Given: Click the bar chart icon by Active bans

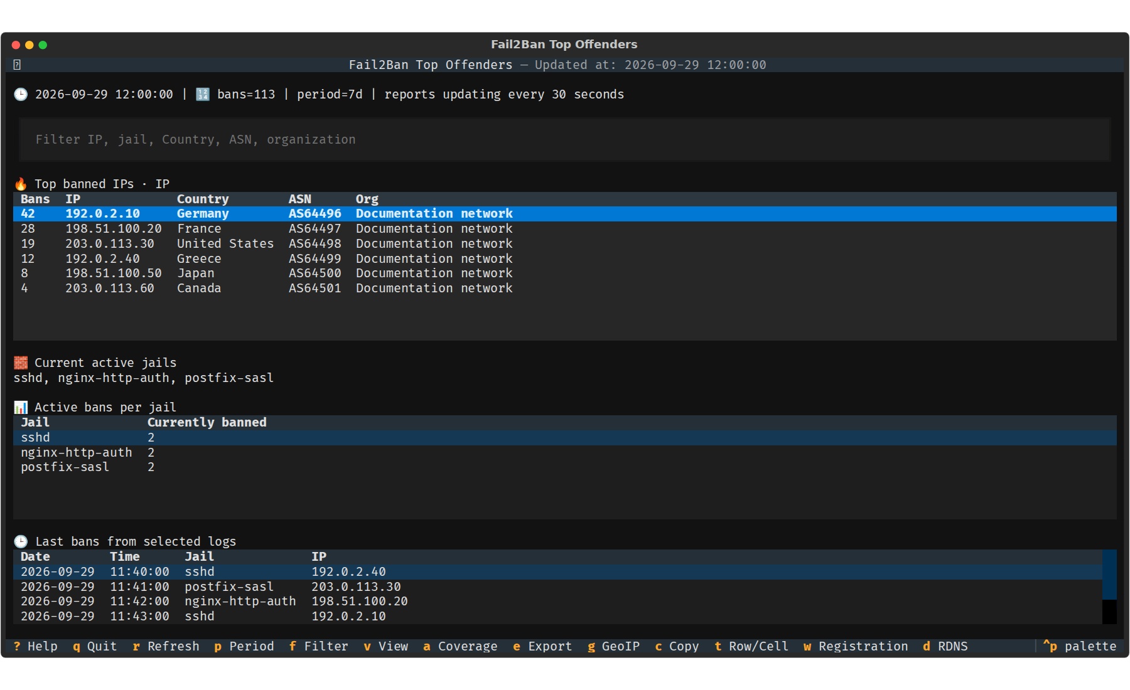Looking at the screenshot, I should pyautogui.click(x=21, y=407).
